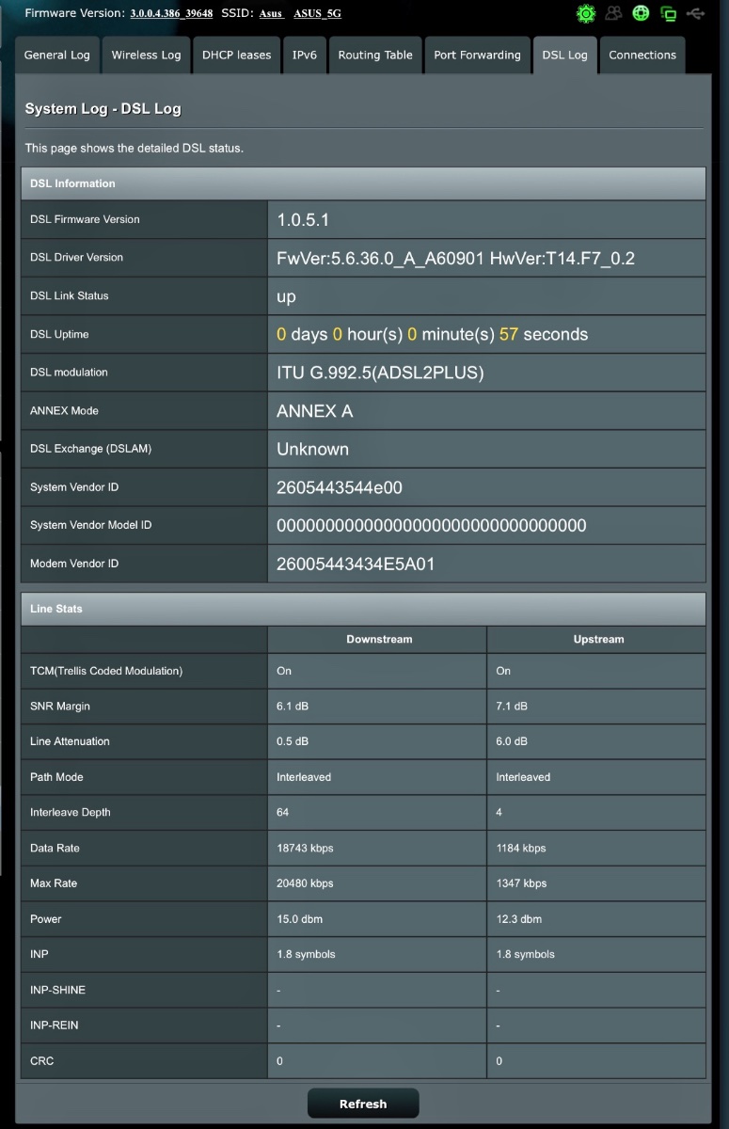Click the ASUS_5G SSID link

317,14
